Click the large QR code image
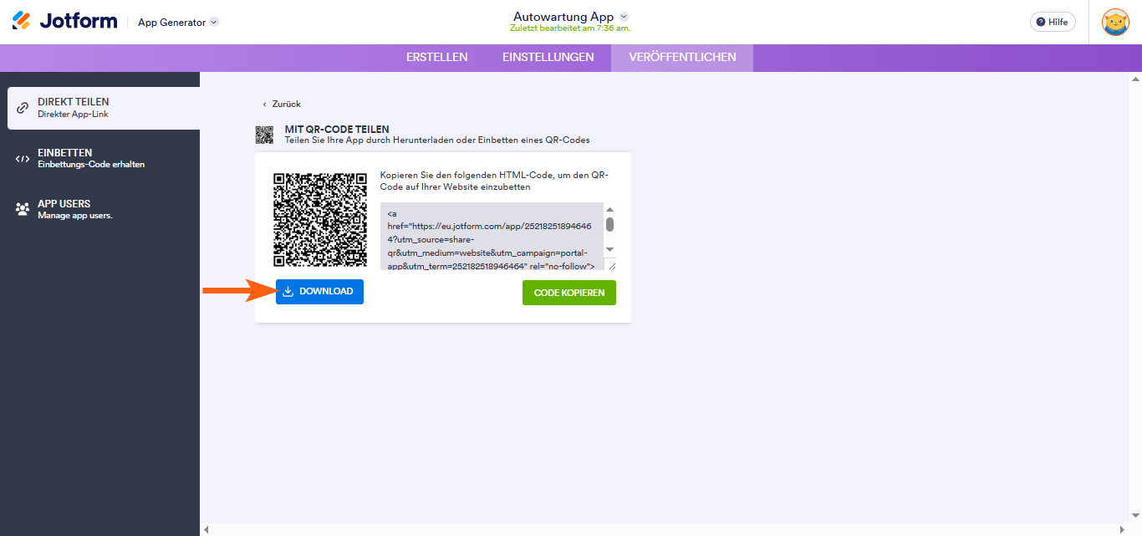1142x536 pixels. (320, 220)
